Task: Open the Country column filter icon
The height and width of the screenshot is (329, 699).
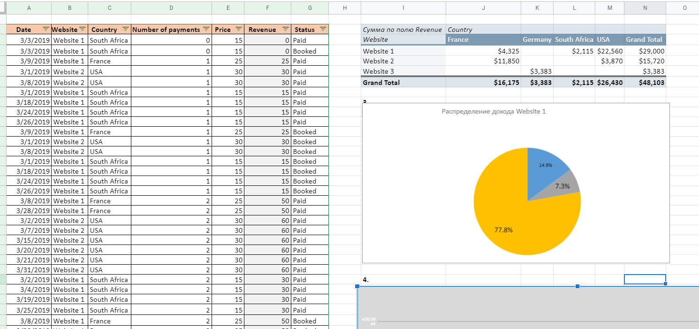Action: click(125, 29)
